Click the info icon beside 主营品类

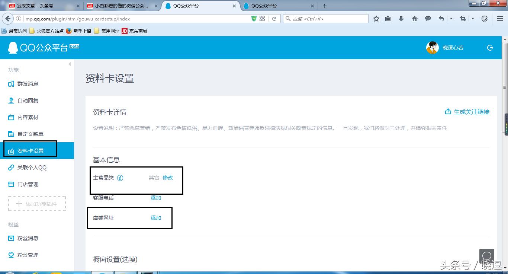pyautogui.click(x=120, y=178)
